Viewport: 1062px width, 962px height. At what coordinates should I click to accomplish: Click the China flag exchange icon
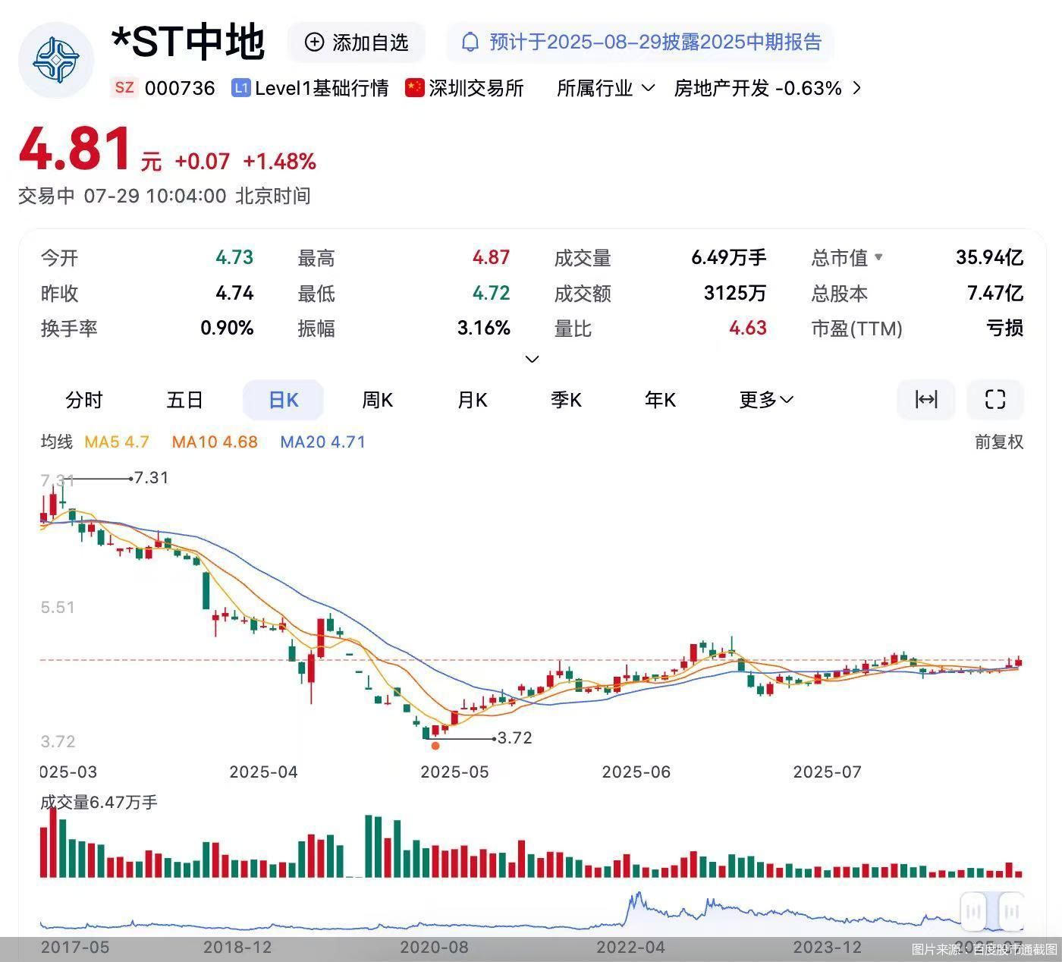pos(414,88)
